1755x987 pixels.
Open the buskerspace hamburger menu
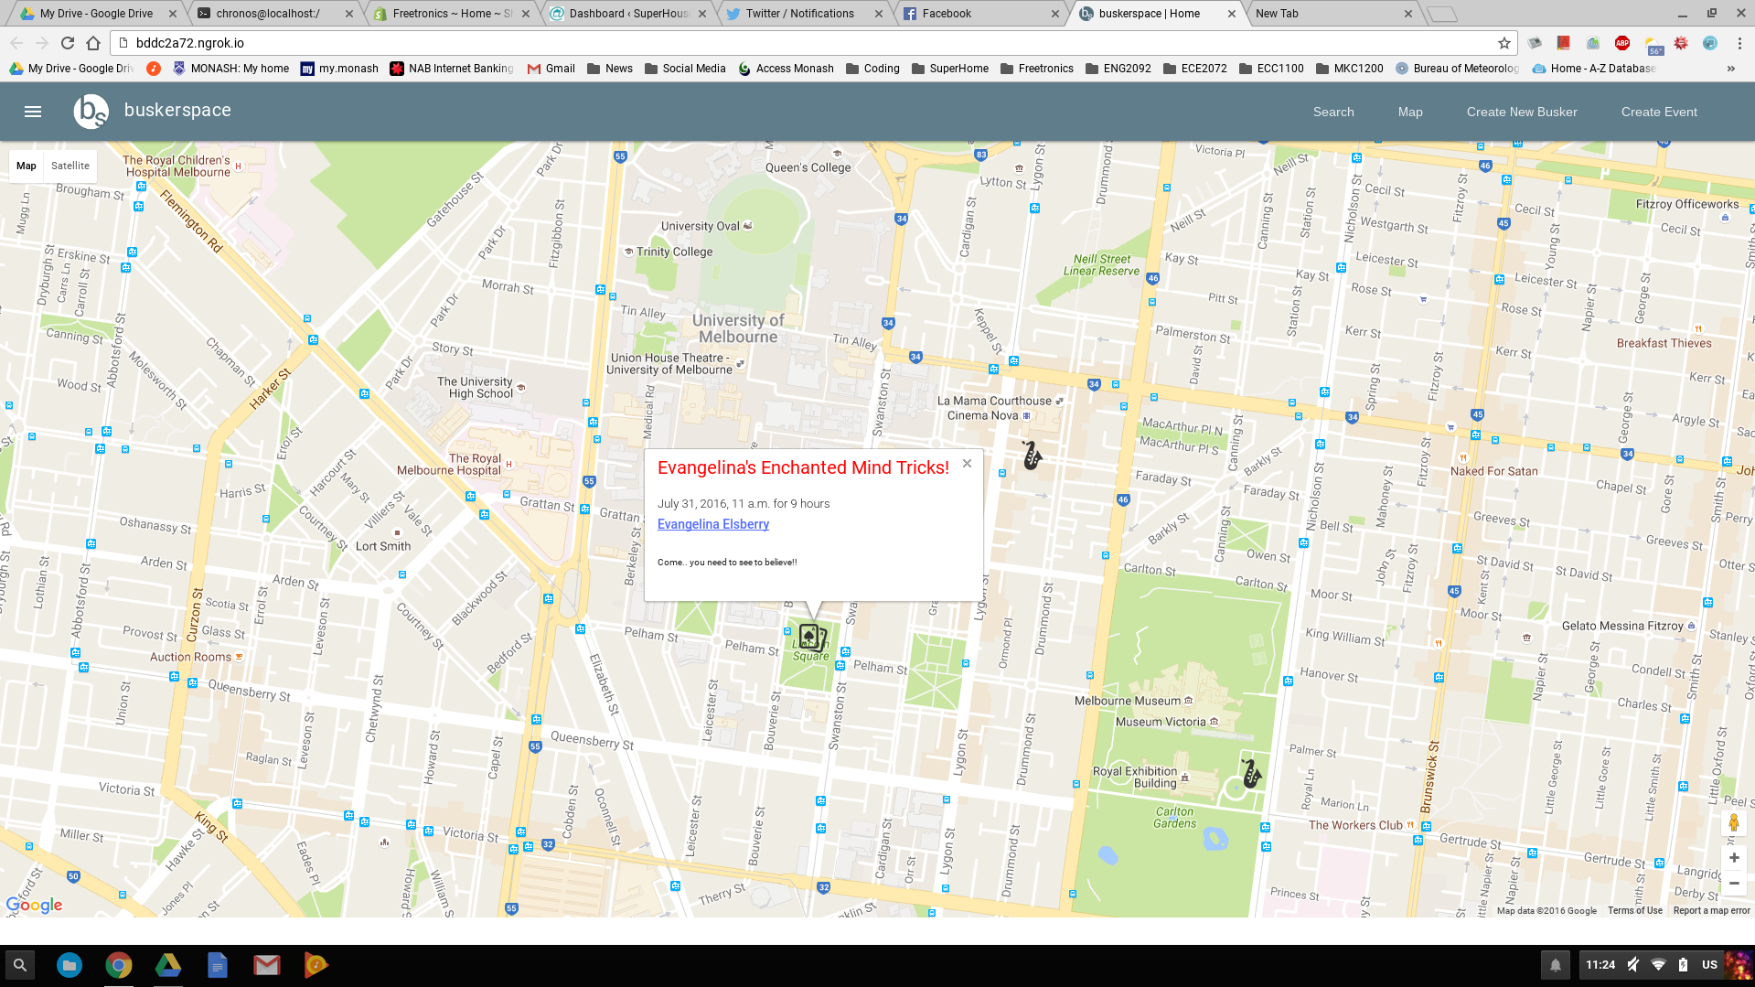33,112
